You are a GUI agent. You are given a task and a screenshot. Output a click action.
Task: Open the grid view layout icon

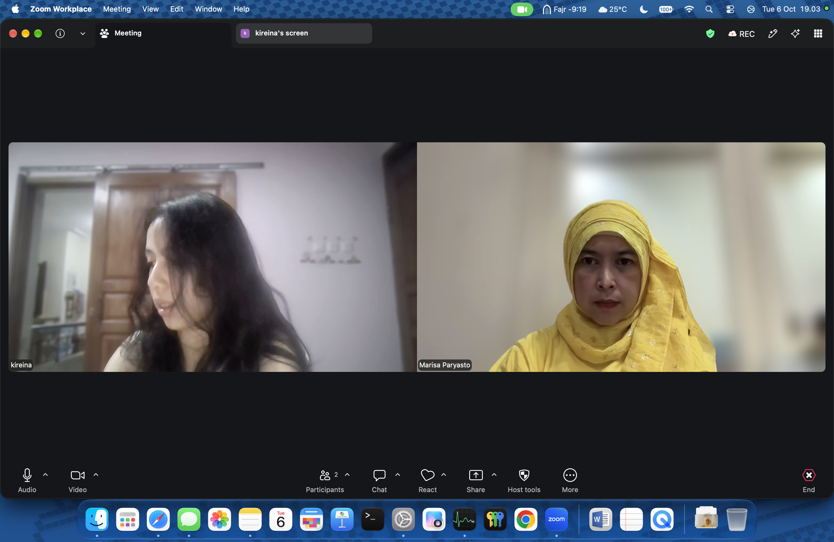[x=818, y=34]
